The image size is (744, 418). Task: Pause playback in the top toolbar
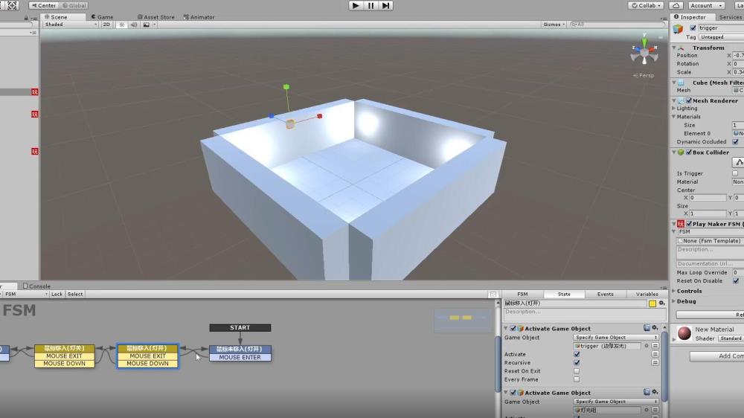pos(371,5)
